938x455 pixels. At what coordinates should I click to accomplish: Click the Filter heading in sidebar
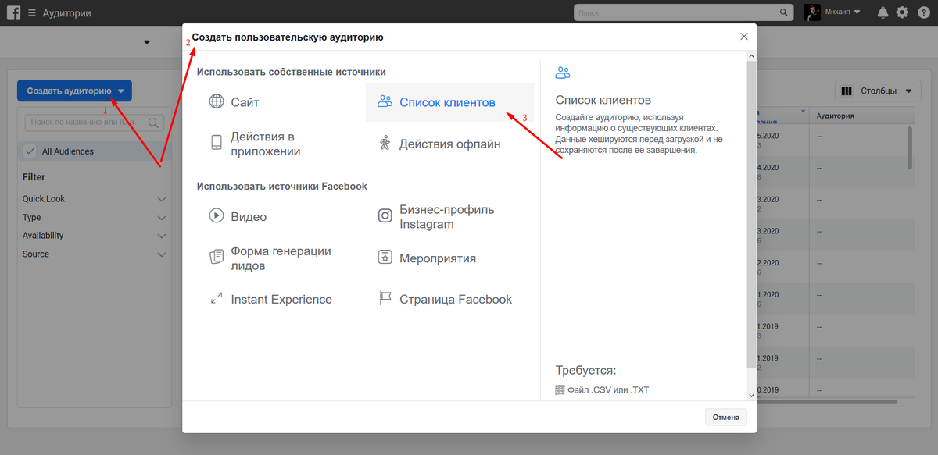point(34,177)
